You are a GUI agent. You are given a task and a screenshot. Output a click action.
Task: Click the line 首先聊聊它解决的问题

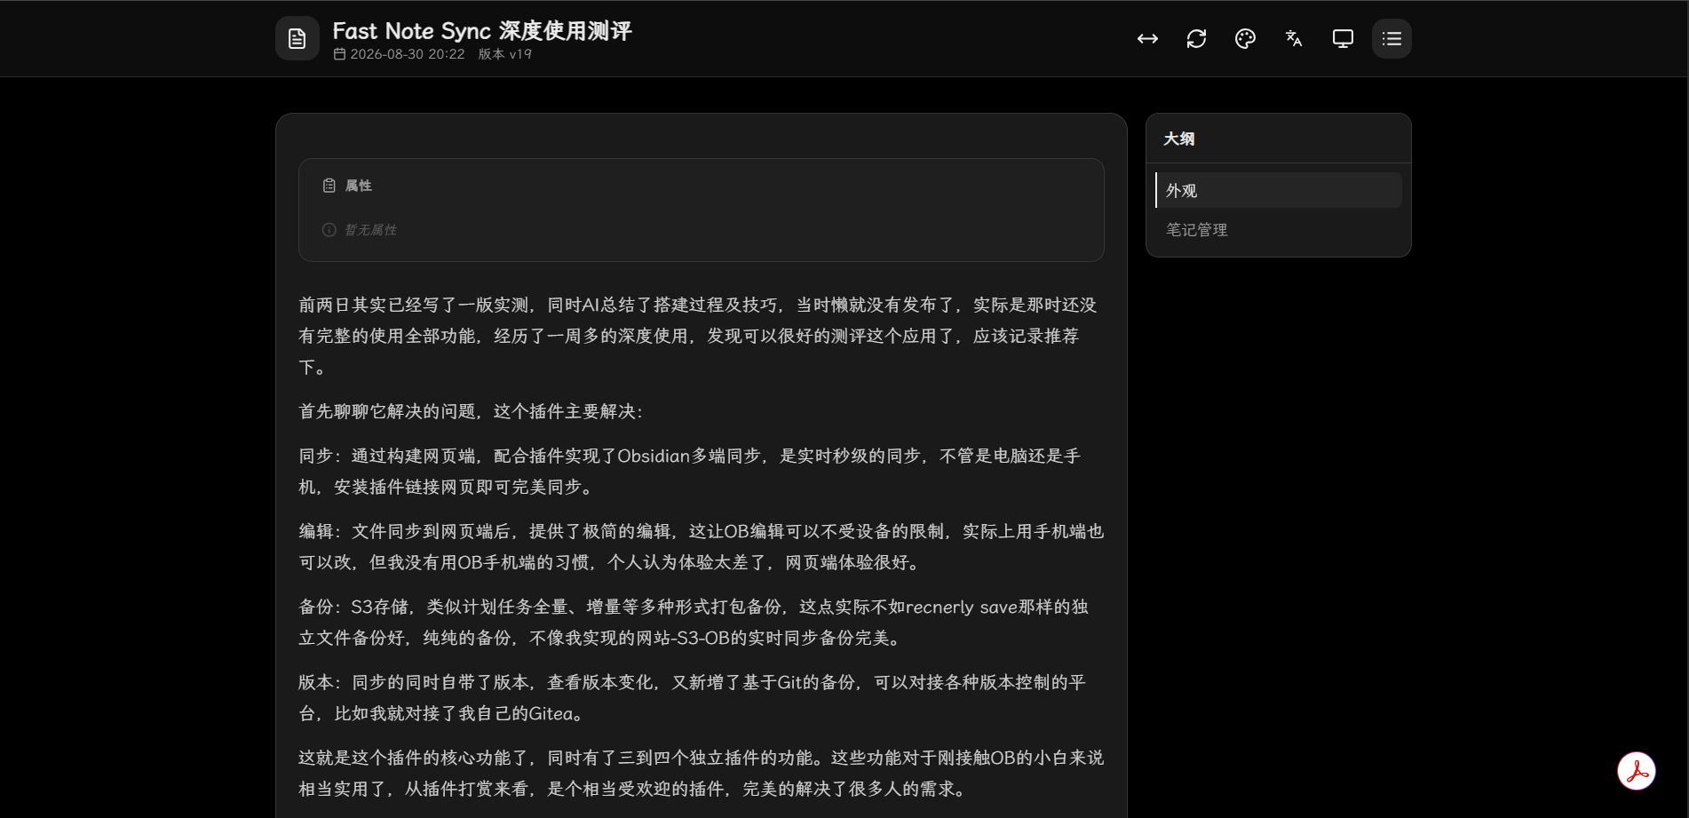point(471,411)
